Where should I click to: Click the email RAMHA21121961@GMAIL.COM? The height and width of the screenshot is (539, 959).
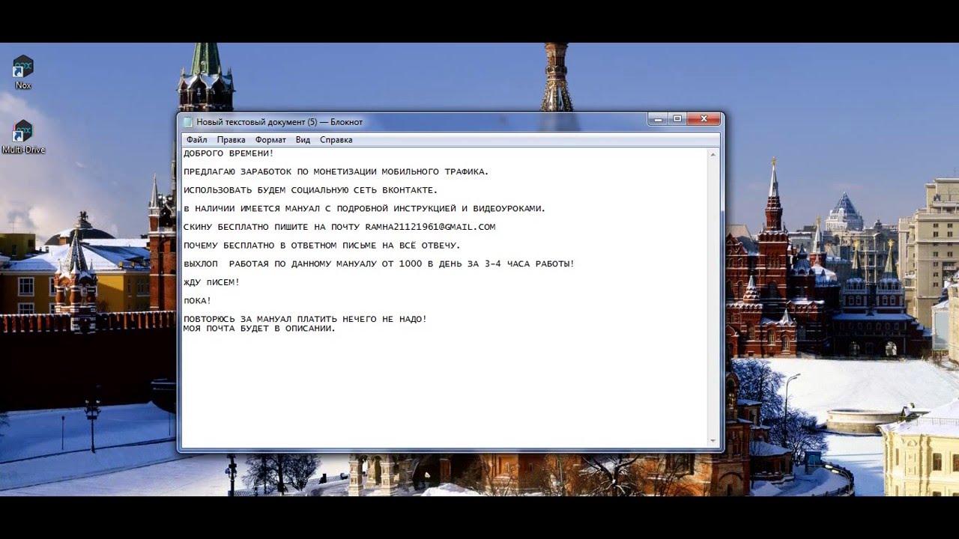[x=430, y=227]
